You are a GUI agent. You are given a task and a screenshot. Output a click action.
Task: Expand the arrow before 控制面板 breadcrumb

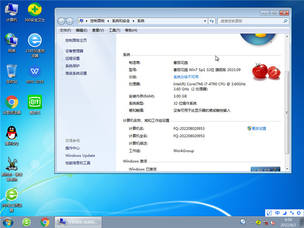pos(86,21)
